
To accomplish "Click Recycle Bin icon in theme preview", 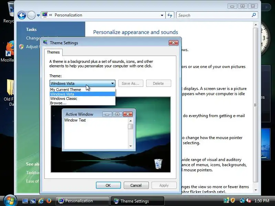I will click(x=158, y=164).
